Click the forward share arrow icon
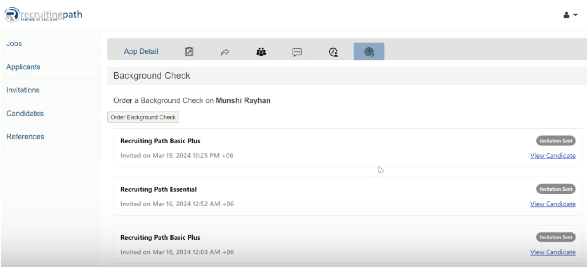The height and width of the screenshot is (267, 587). [x=225, y=52]
